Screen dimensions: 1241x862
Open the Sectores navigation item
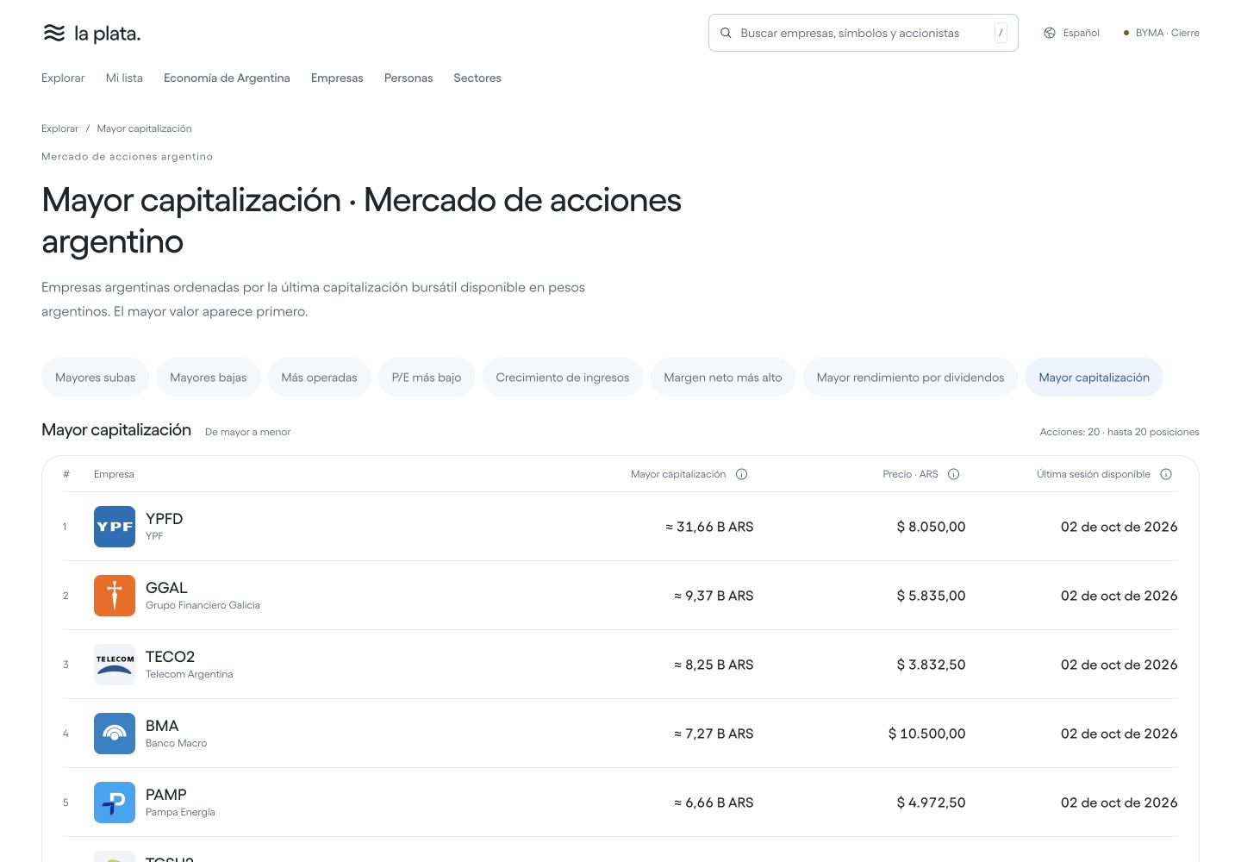pos(477,78)
